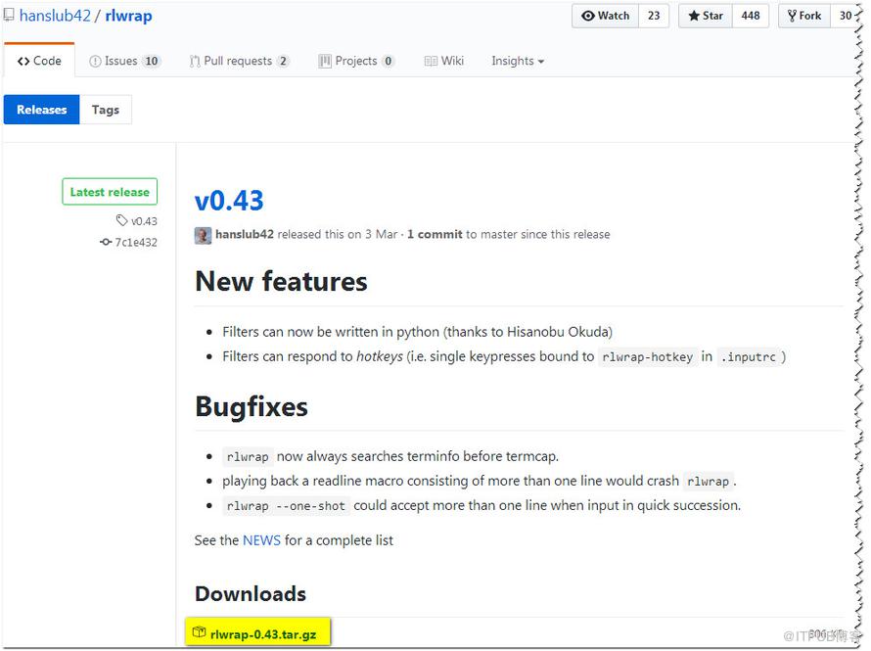Click the Issues exclamation icon
The height and width of the screenshot is (651, 871).
[95, 61]
